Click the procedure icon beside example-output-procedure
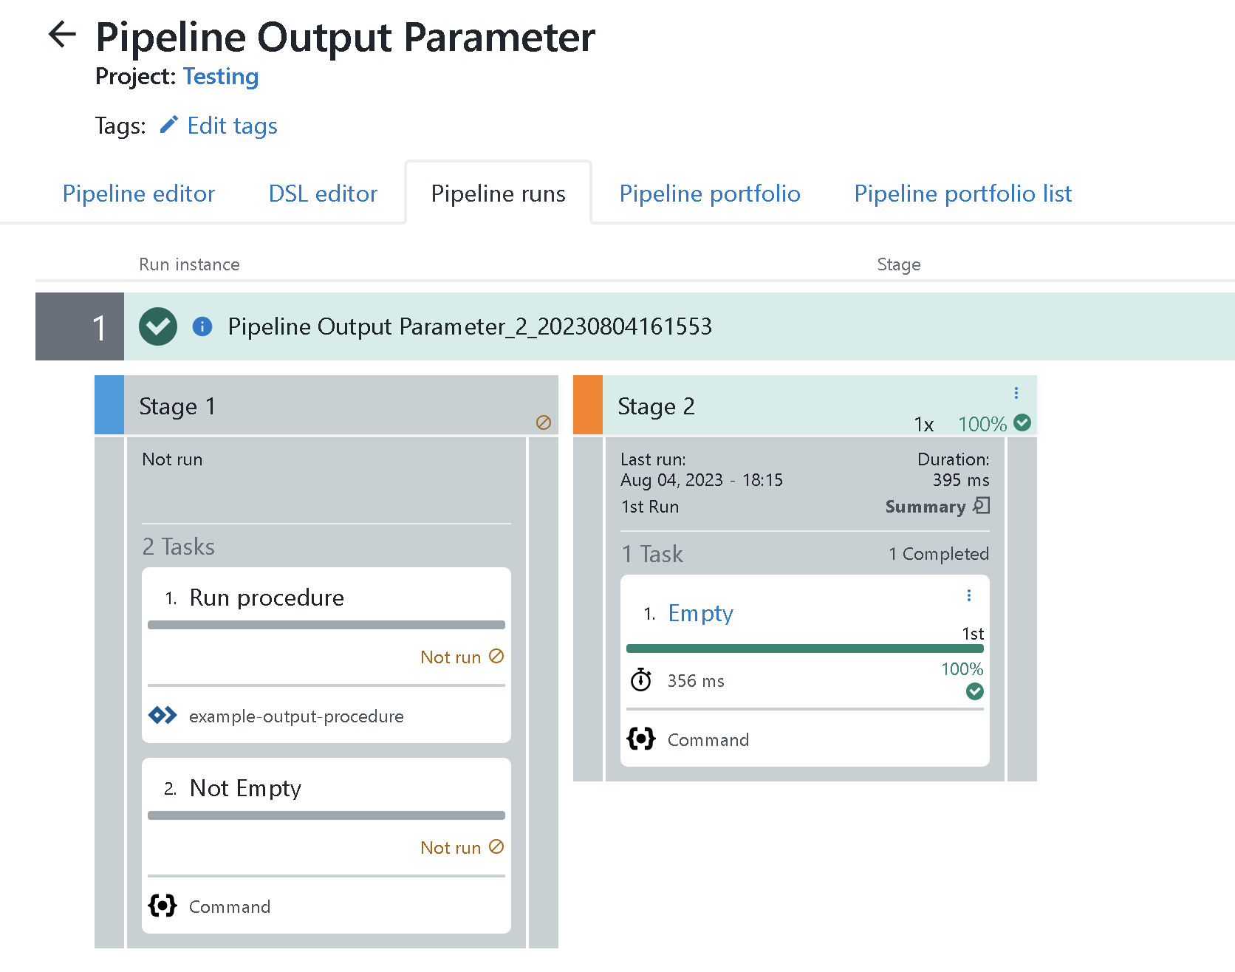 point(162,716)
